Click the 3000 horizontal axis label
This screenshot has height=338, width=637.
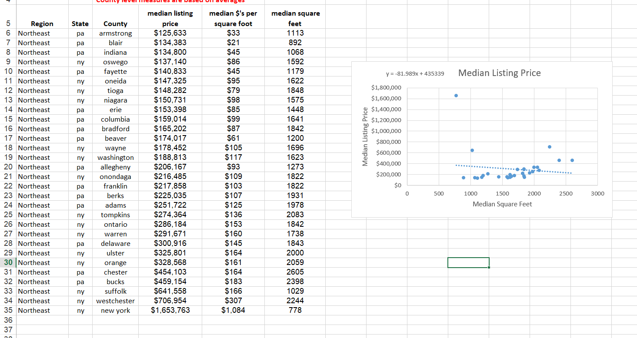[x=598, y=194]
